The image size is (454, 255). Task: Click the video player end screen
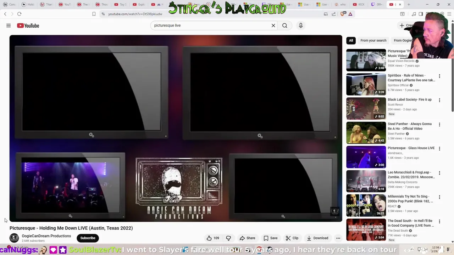click(x=176, y=128)
